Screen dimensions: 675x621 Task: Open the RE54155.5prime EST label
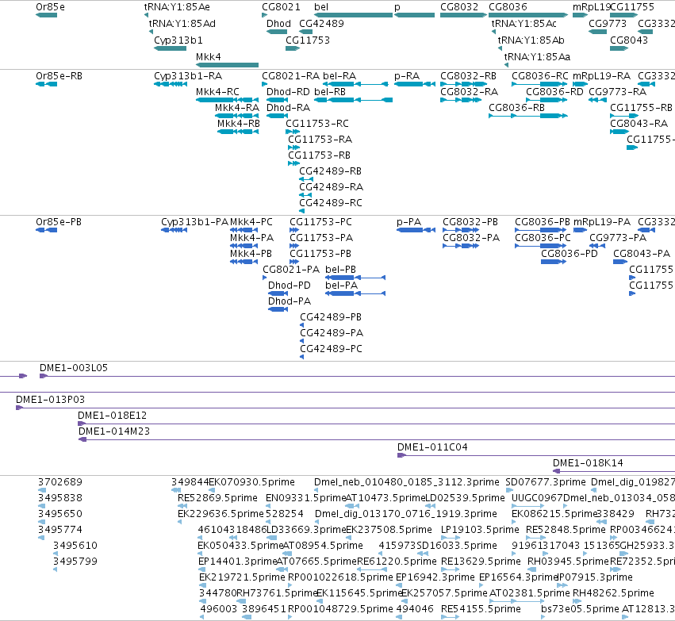481,609
